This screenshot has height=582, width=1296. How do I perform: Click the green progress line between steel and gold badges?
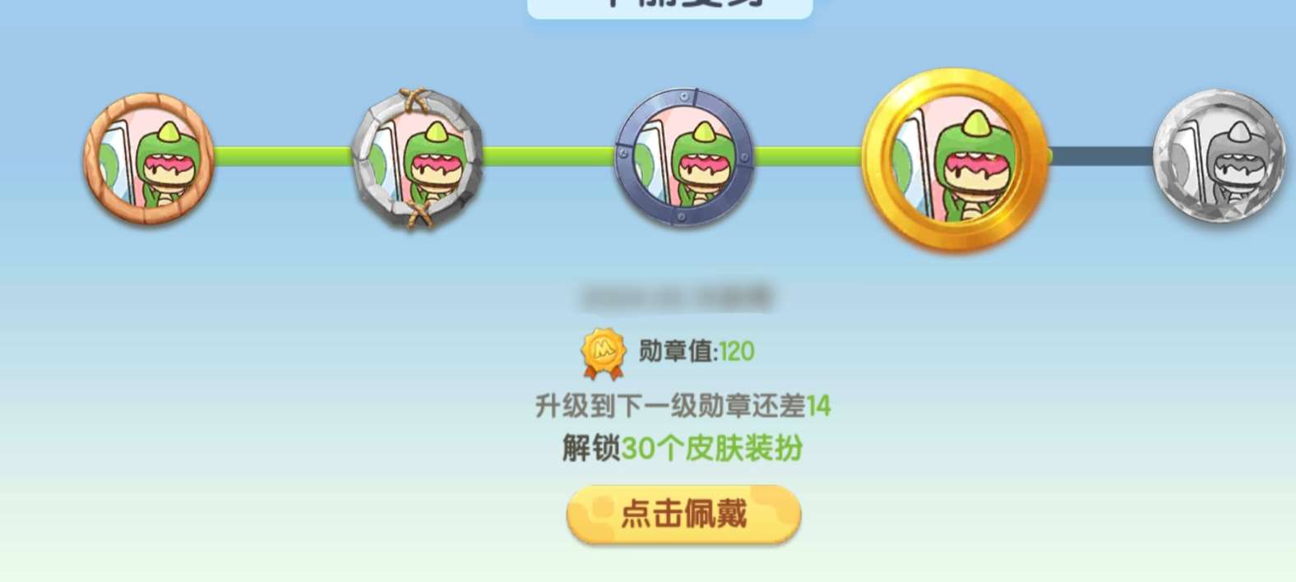[808, 156]
